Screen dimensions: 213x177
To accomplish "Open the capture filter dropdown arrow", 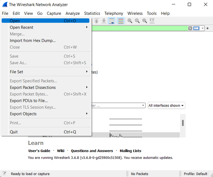I will pos(143,105).
